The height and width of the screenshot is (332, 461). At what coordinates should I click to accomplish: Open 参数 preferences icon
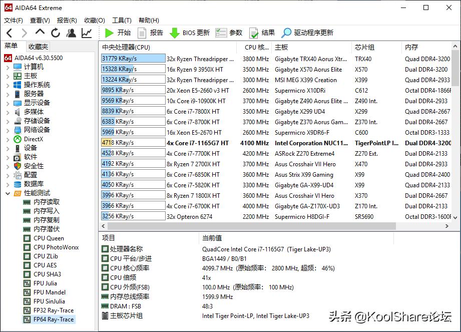point(221,34)
